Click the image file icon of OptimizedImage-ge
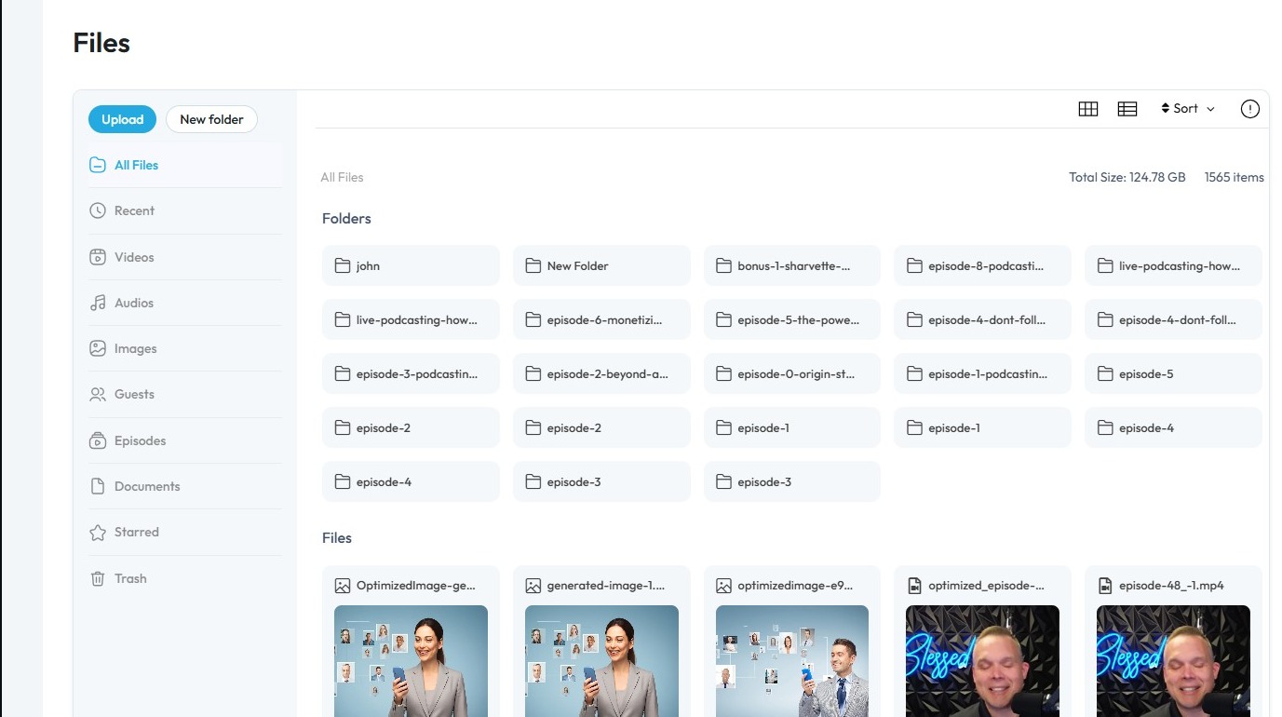The height and width of the screenshot is (717, 1282). tap(343, 586)
